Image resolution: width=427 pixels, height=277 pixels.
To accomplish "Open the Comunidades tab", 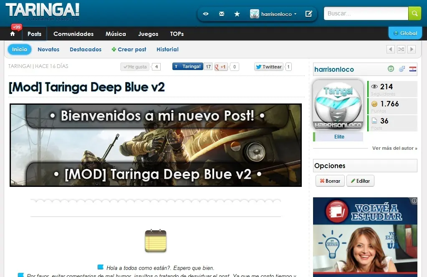I will tap(73, 34).
